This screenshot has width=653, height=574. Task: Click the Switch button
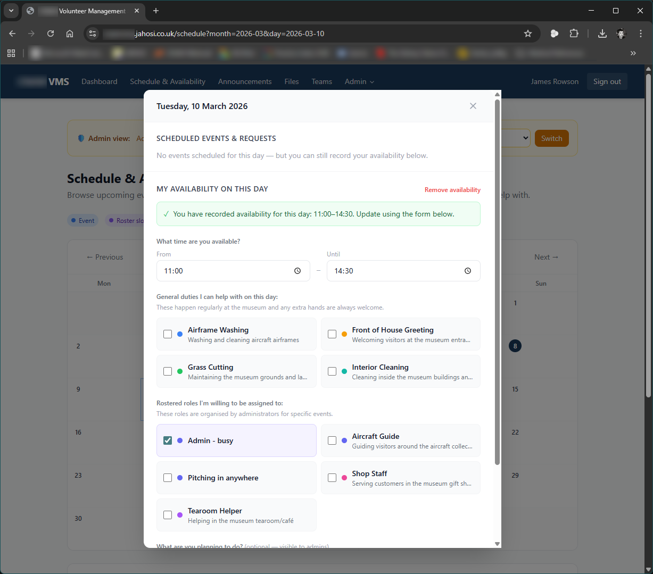point(552,138)
